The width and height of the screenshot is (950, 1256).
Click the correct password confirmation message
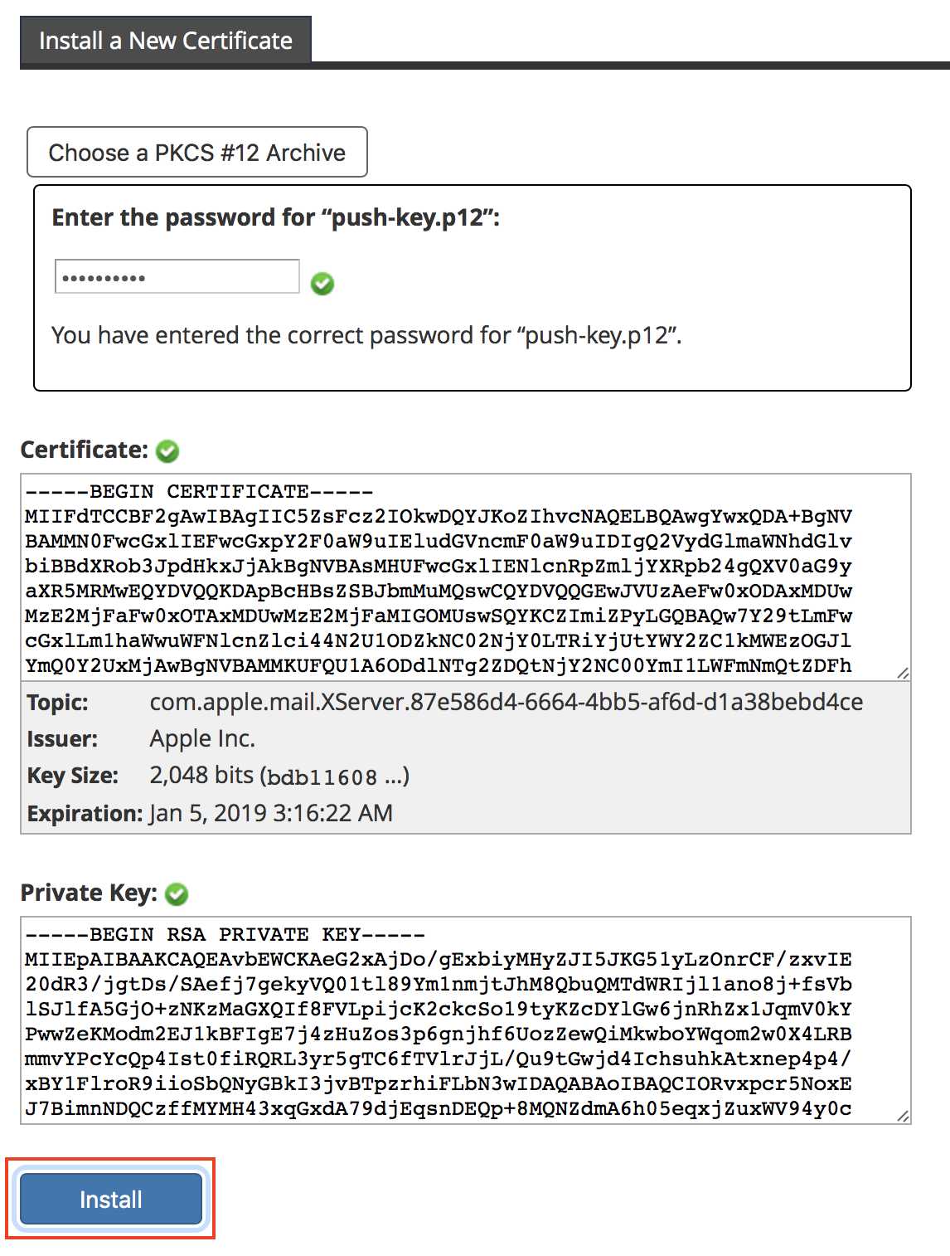(x=366, y=335)
